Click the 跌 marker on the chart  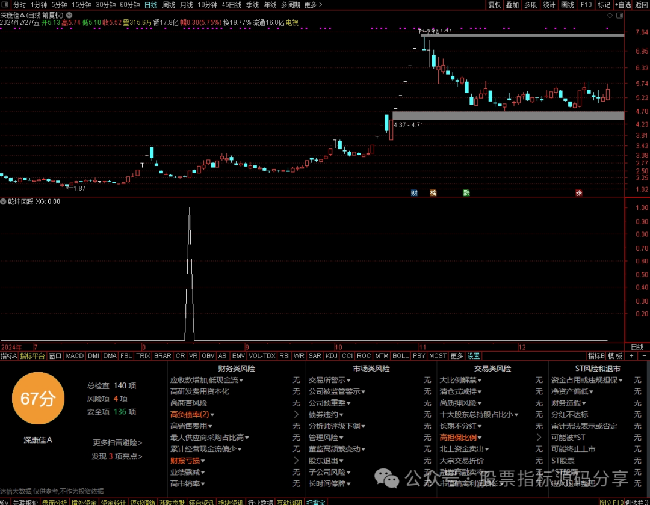tap(466, 193)
